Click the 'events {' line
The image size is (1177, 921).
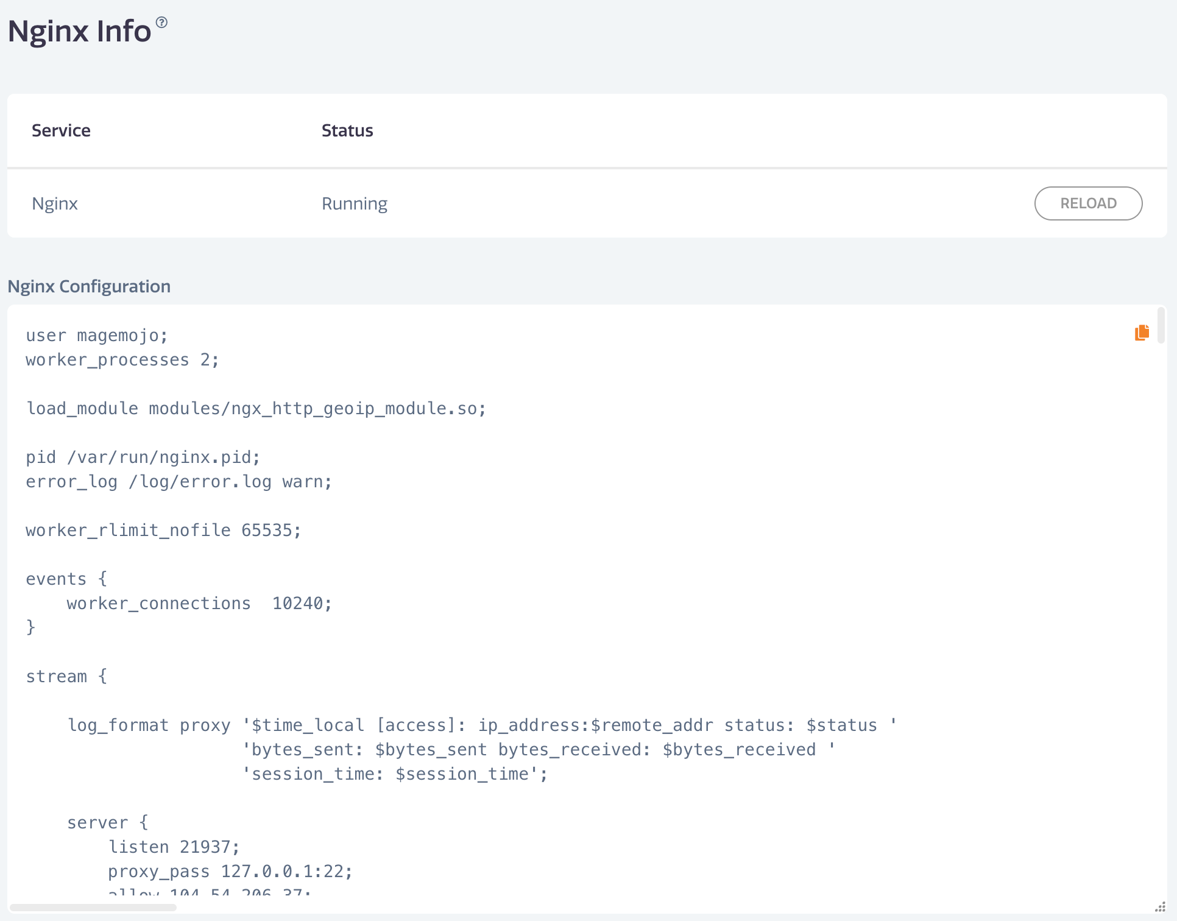[x=66, y=579]
